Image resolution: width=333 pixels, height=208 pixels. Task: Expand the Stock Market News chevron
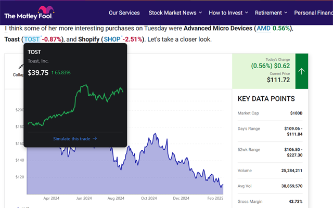tap(200, 12)
